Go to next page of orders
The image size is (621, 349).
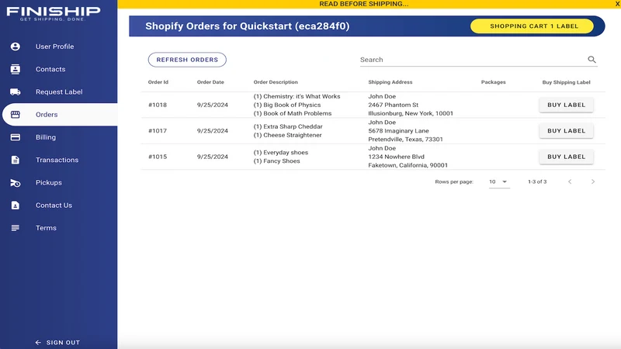pyautogui.click(x=593, y=181)
